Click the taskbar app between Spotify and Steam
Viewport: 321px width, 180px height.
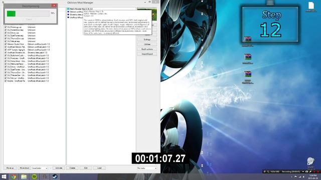[45, 176]
